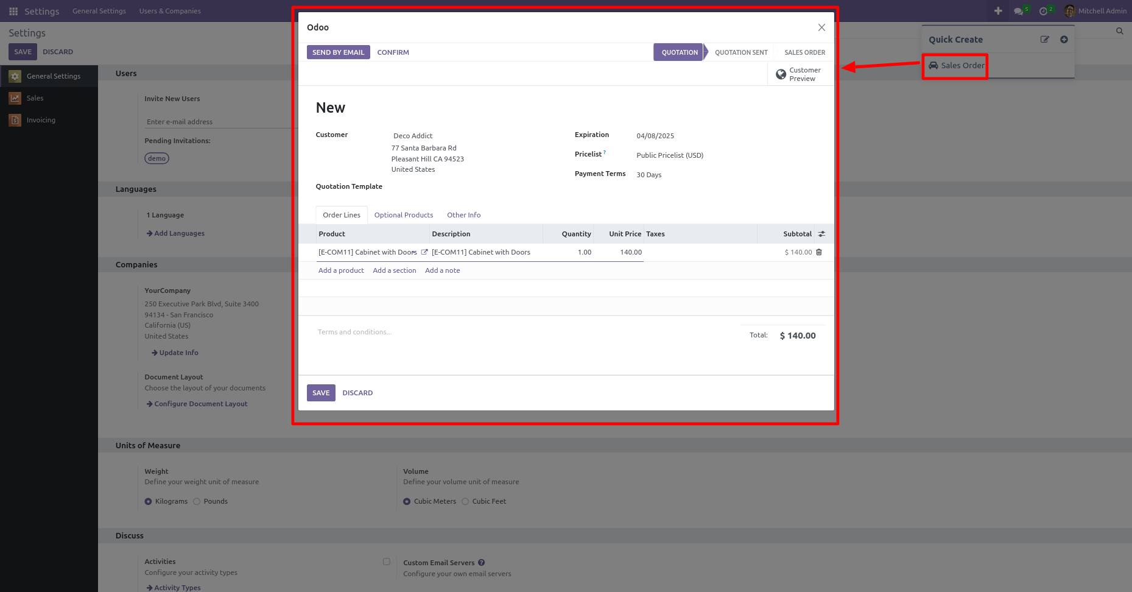
Task: Click General Settings gear icon in sidebar
Action: [15, 76]
